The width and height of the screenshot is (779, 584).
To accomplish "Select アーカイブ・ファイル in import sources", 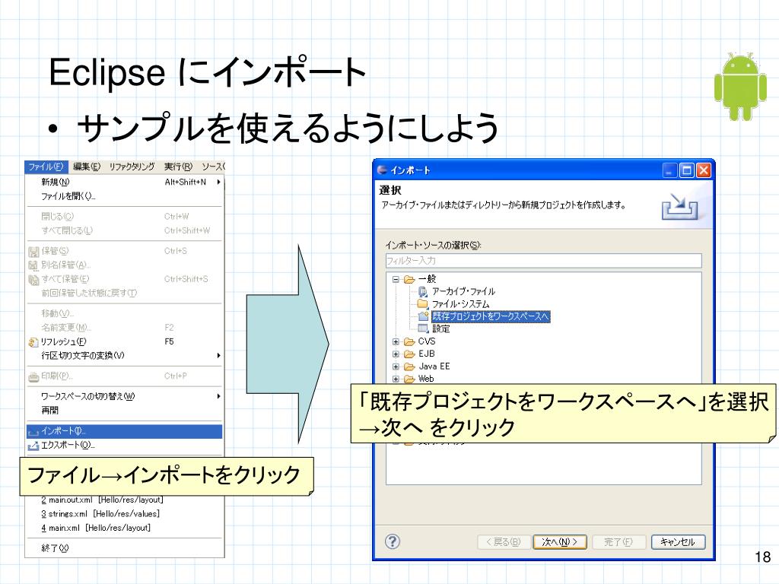I will click(463, 291).
